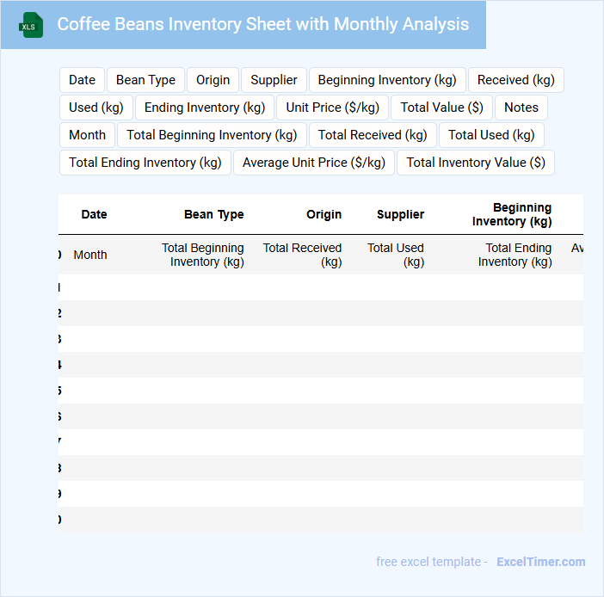Select the Month tag
604x597 pixels.
[87, 135]
